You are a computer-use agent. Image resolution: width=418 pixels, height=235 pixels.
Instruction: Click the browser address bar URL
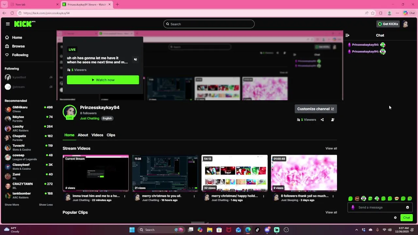click(x=46, y=13)
